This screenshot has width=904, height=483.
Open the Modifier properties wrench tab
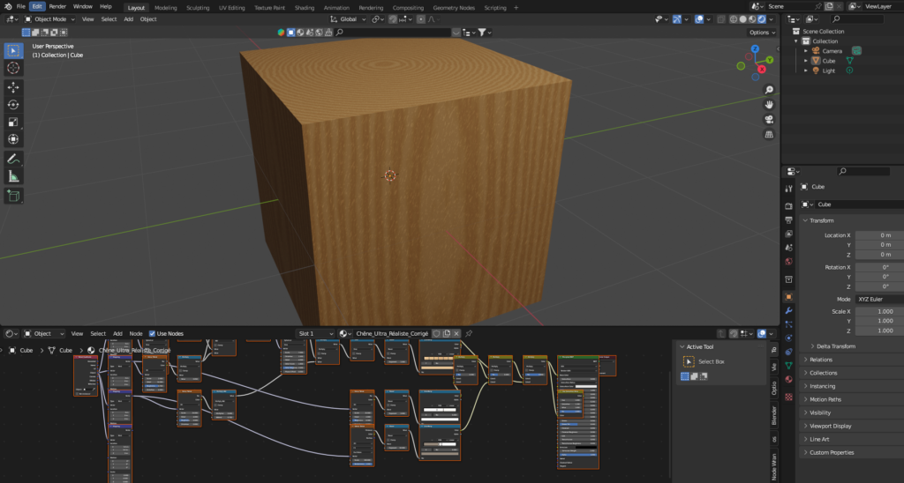pos(789,311)
